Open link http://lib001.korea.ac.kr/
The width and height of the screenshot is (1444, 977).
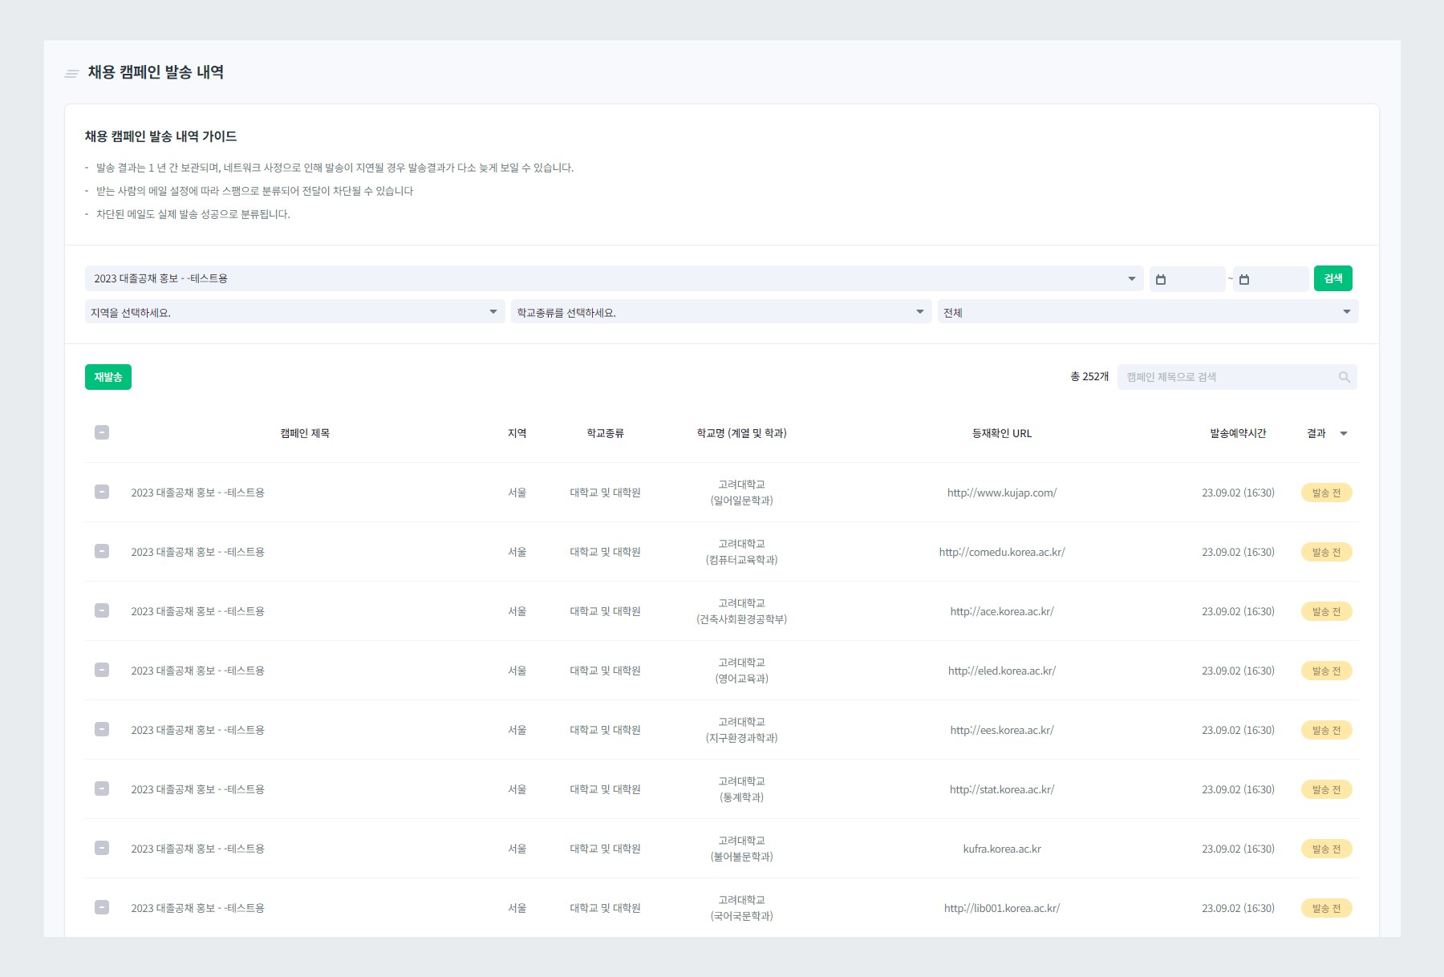pos(1002,908)
